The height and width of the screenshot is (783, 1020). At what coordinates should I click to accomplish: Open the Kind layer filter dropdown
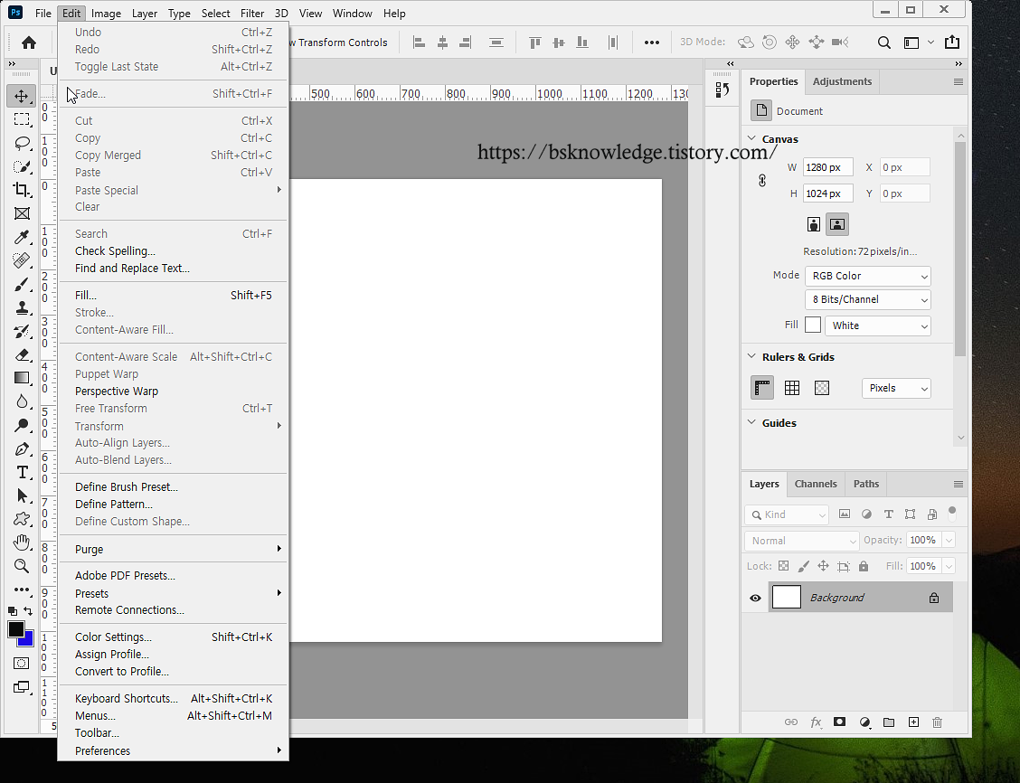787,514
